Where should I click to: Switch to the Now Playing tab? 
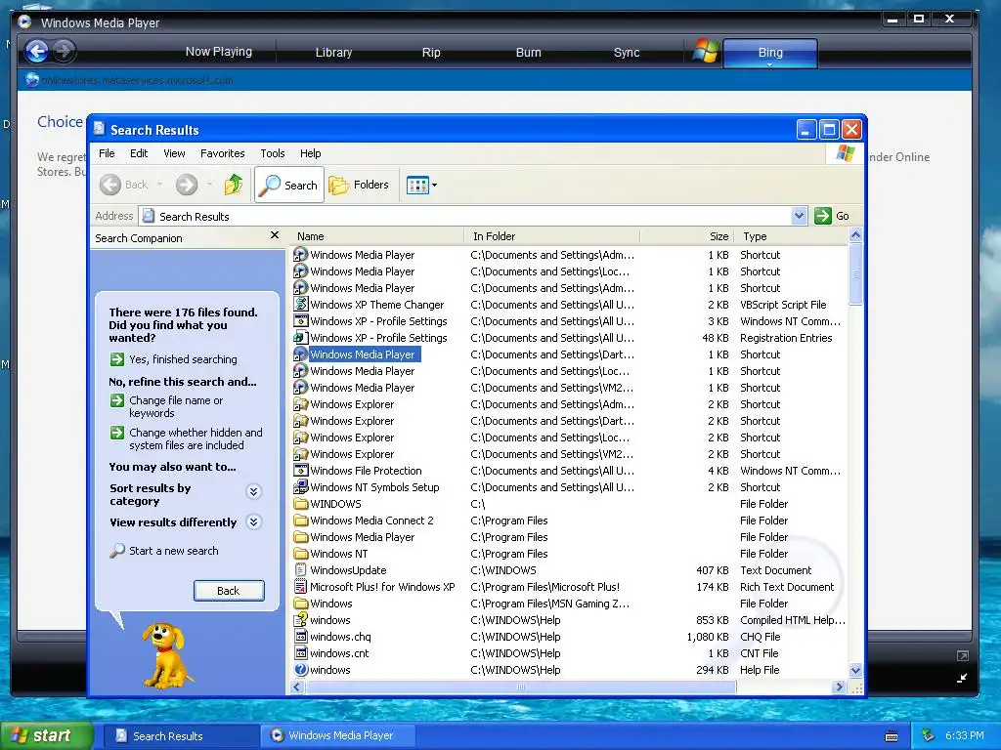tap(218, 52)
